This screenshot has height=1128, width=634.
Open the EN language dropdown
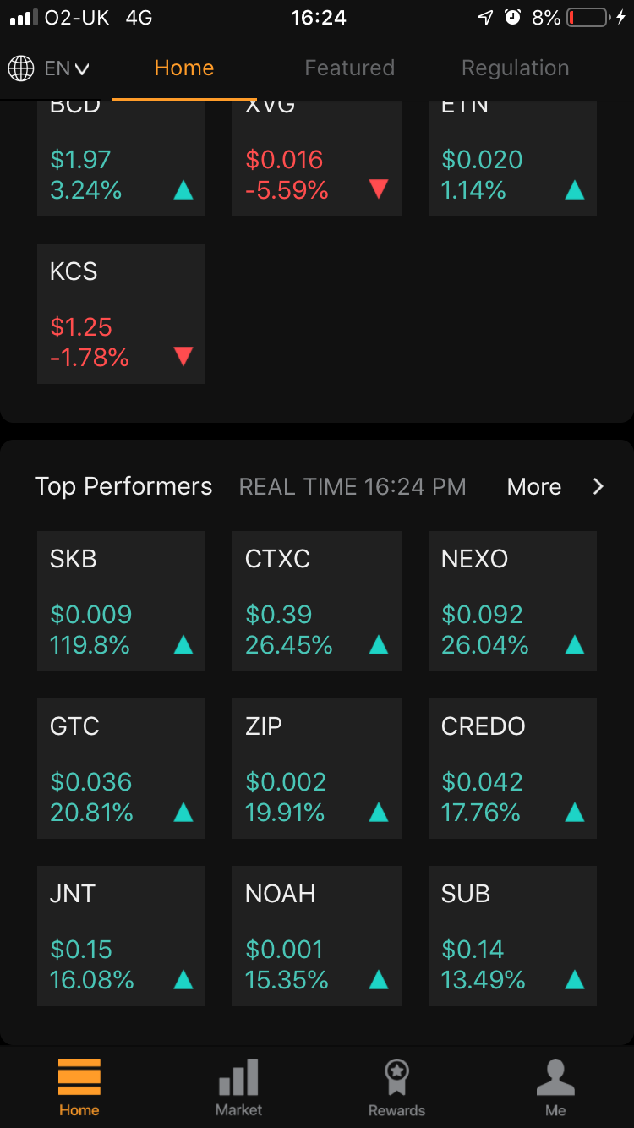pyautogui.click(x=67, y=68)
